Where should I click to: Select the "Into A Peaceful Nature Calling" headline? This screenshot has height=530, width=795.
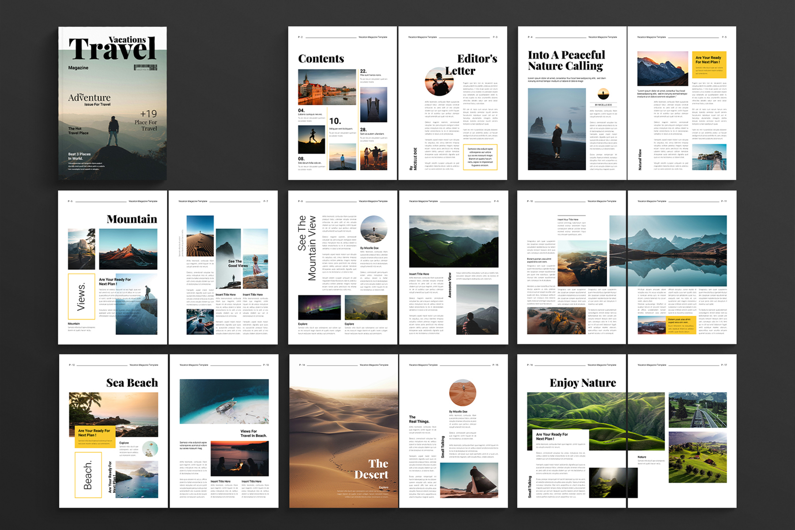point(566,61)
